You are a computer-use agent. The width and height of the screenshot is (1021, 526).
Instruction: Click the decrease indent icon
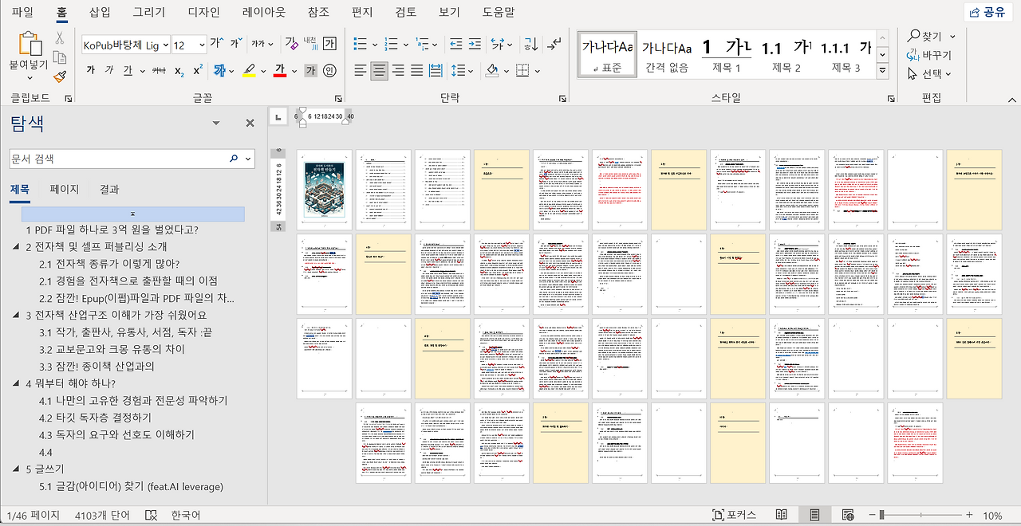click(x=455, y=44)
